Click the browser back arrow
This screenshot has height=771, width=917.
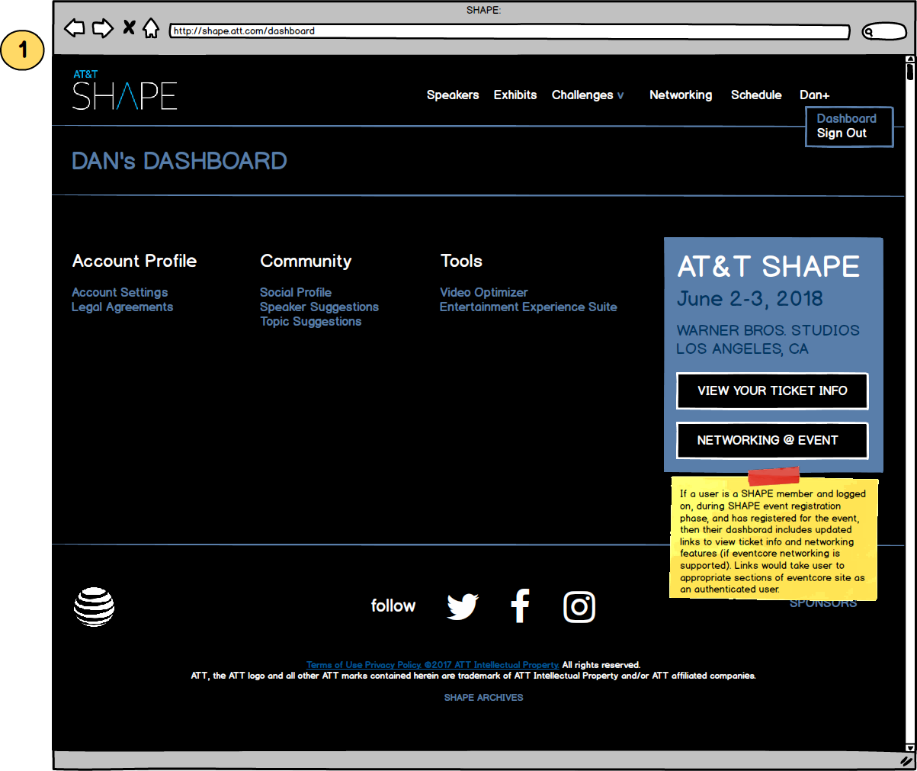pyautogui.click(x=74, y=29)
